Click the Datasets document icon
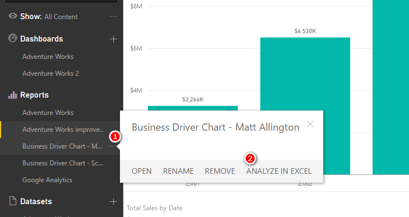409x217 pixels. pos(12,201)
